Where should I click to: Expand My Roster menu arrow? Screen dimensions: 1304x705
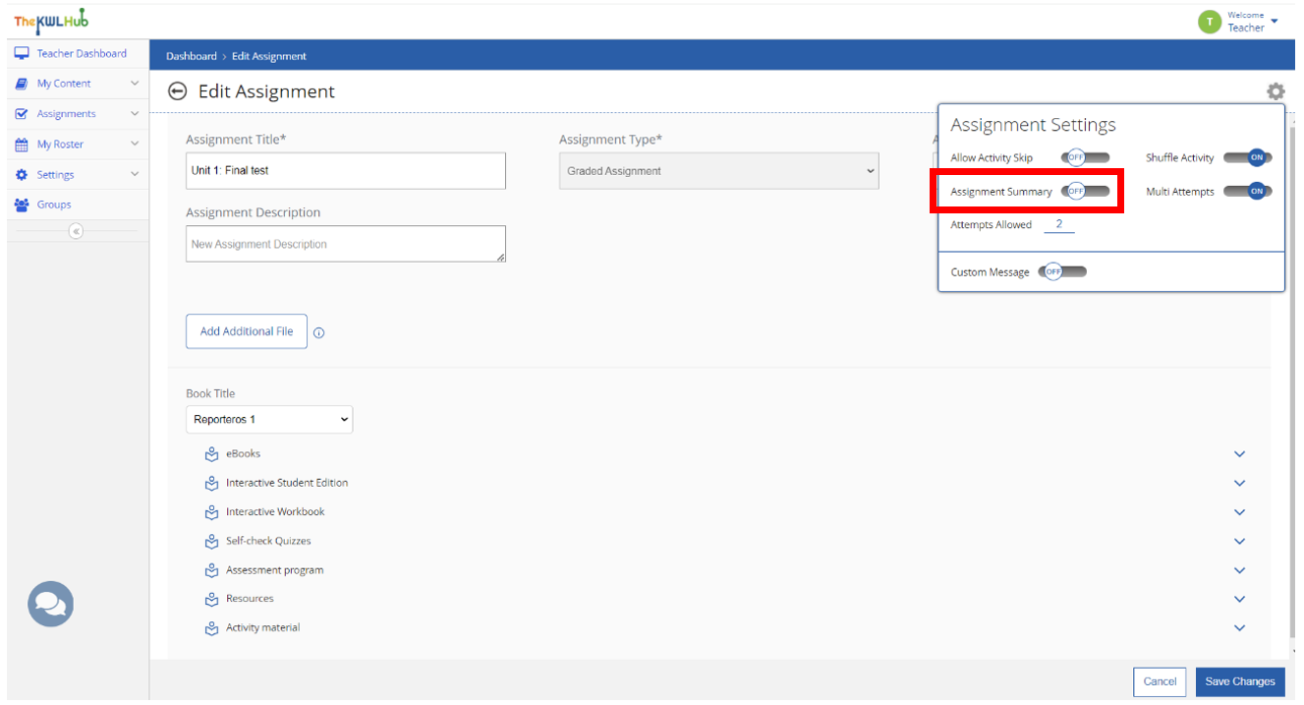(x=135, y=145)
